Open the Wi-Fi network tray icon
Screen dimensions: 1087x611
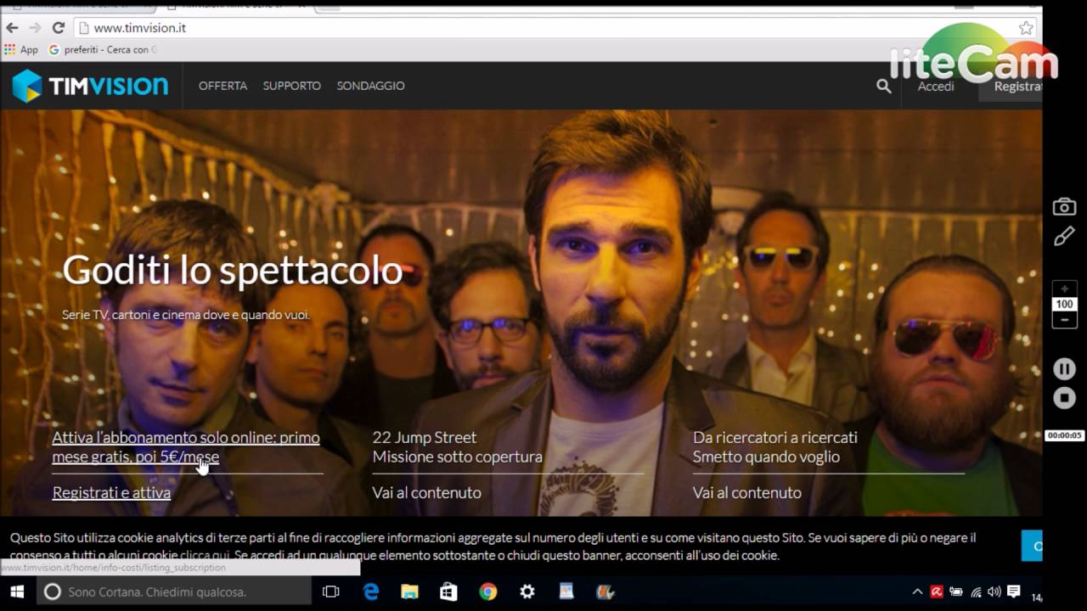point(976,591)
